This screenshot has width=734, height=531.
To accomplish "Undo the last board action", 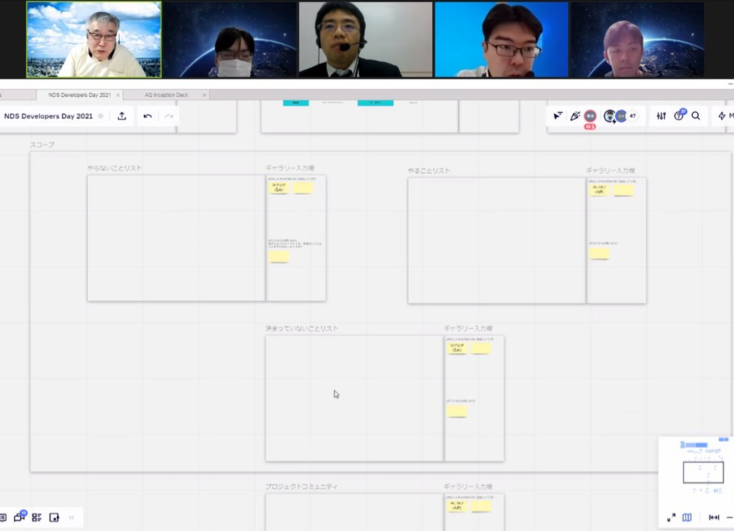I will (148, 116).
